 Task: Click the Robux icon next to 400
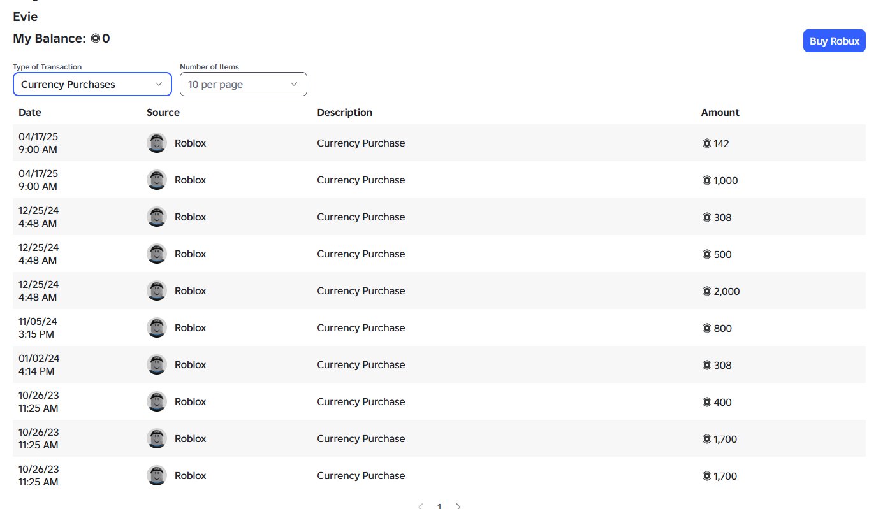pos(706,402)
